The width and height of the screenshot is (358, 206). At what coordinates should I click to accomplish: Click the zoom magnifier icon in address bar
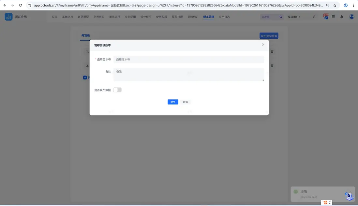328,5
